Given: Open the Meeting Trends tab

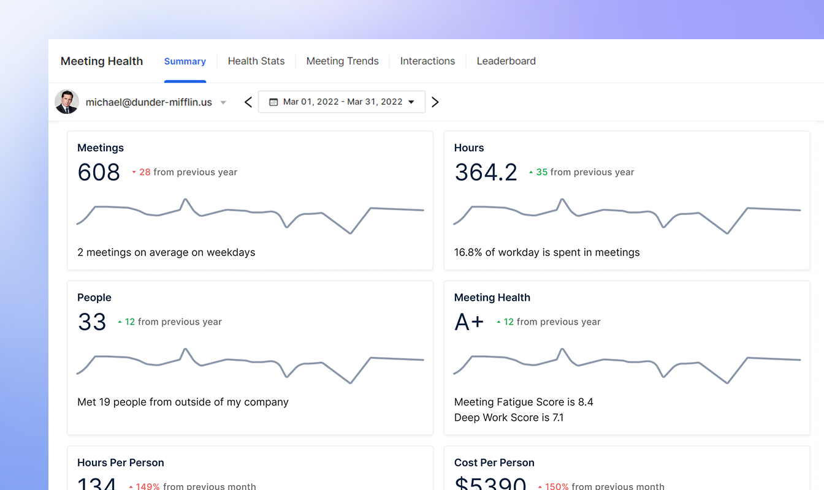Looking at the screenshot, I should pos(342,61).
